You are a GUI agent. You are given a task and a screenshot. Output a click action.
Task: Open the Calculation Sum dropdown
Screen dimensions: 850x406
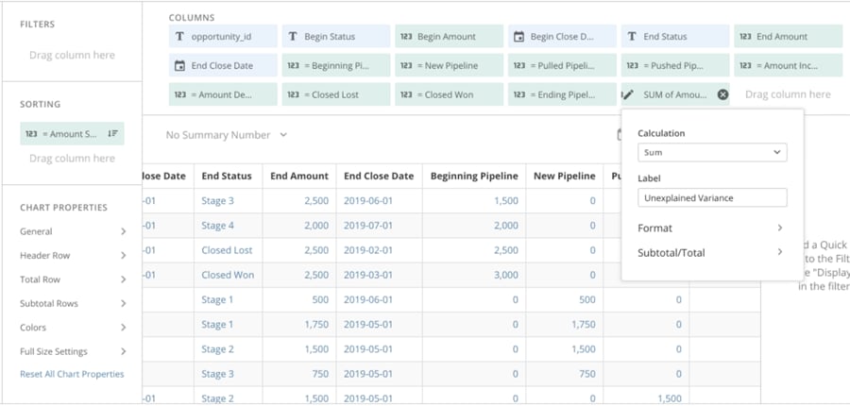712,152
